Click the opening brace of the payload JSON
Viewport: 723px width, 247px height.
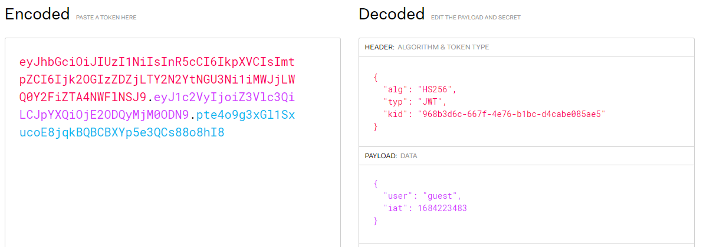pyautogui.click(x=376, y=183)
